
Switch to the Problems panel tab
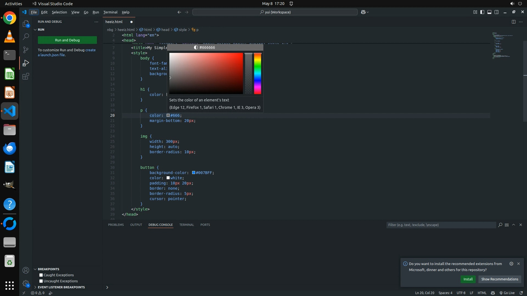(x=116, y=225)
